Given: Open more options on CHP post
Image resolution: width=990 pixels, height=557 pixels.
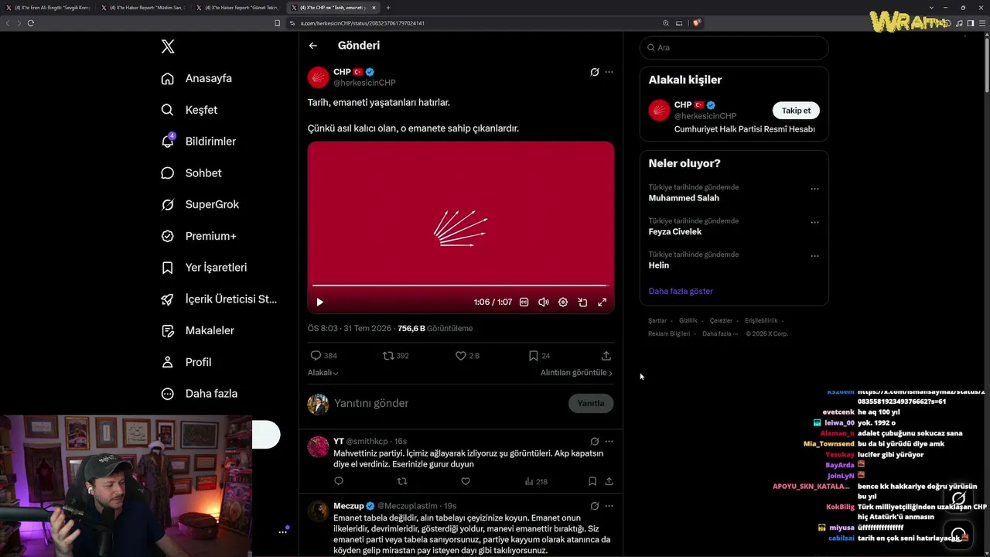Looking at the screenshot, I should click(609, 72).
